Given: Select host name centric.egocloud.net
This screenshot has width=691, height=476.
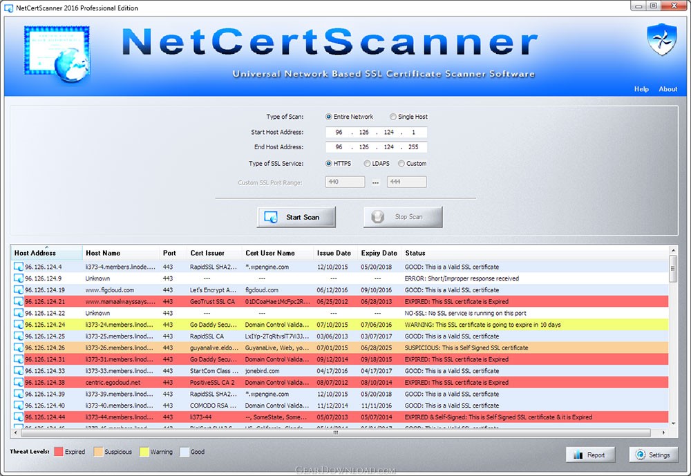Looking at the screenshot, I should pos(113,383).
